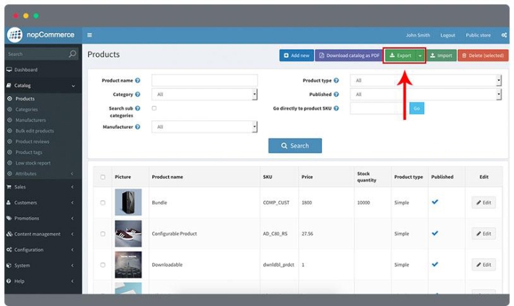This screenshot has width=514, height=306.
Task: Open the settings gears icon in the header
Action: [504, 35]
